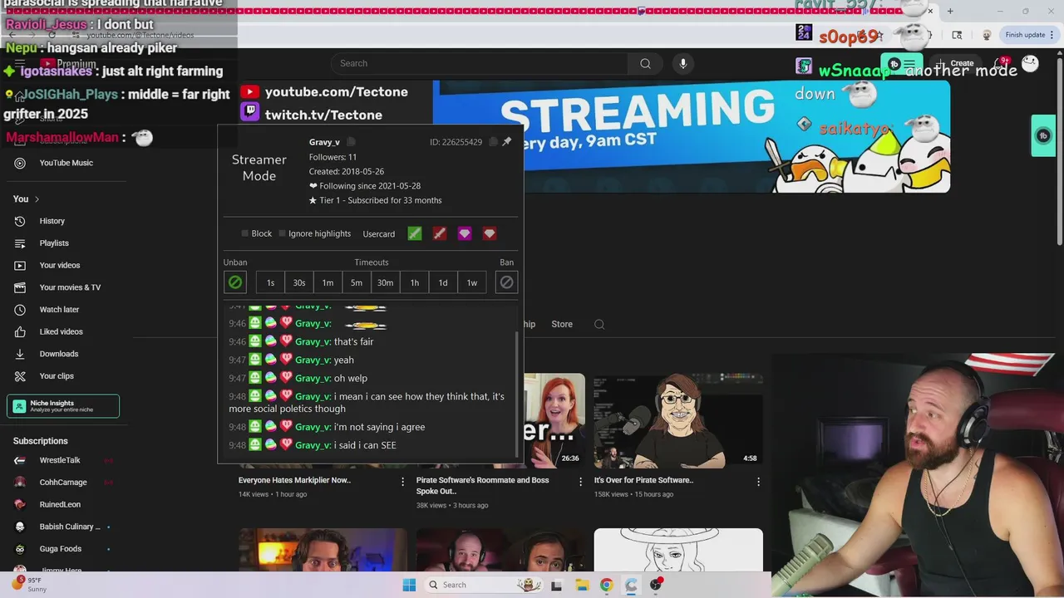Open File Explorer from taskbar
1064x598 pixels.
(582, 585)
